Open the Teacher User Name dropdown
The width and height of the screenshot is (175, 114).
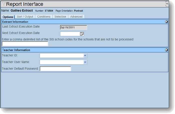85,62
